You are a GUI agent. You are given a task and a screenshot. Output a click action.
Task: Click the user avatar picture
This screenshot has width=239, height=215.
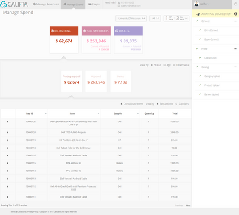tap(197, 4)
